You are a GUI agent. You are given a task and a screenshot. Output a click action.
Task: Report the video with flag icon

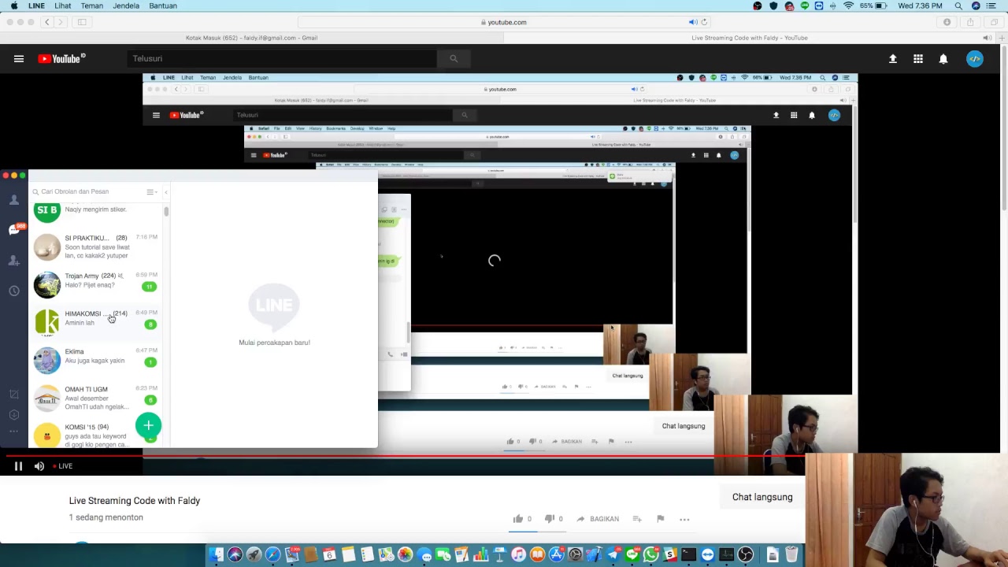pos(661,519)
